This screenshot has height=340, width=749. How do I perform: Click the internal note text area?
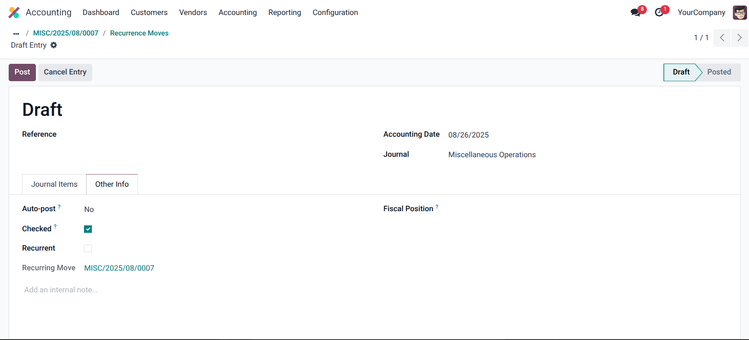point(61,290)
